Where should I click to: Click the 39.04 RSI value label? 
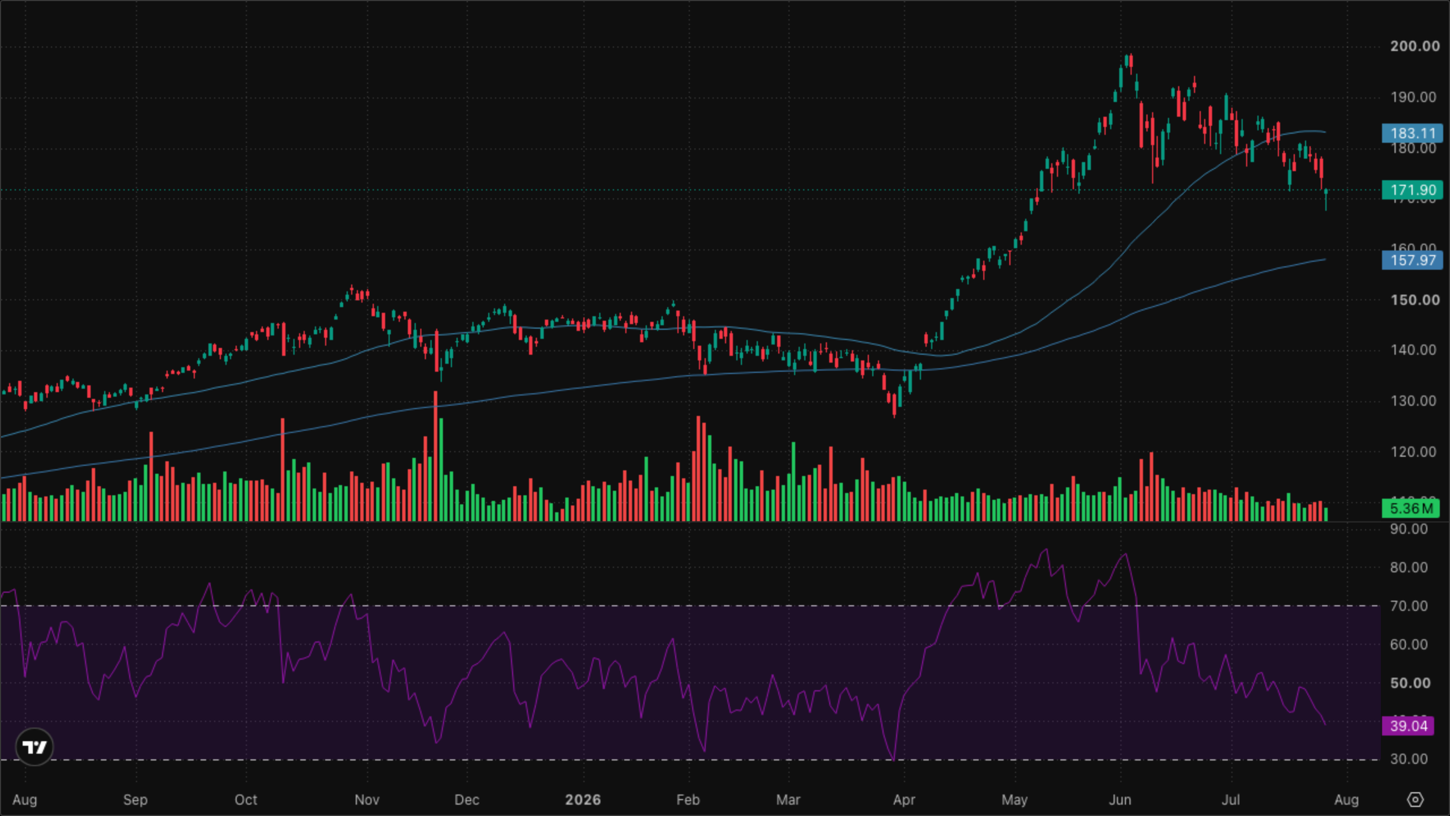coord(1408,726)
